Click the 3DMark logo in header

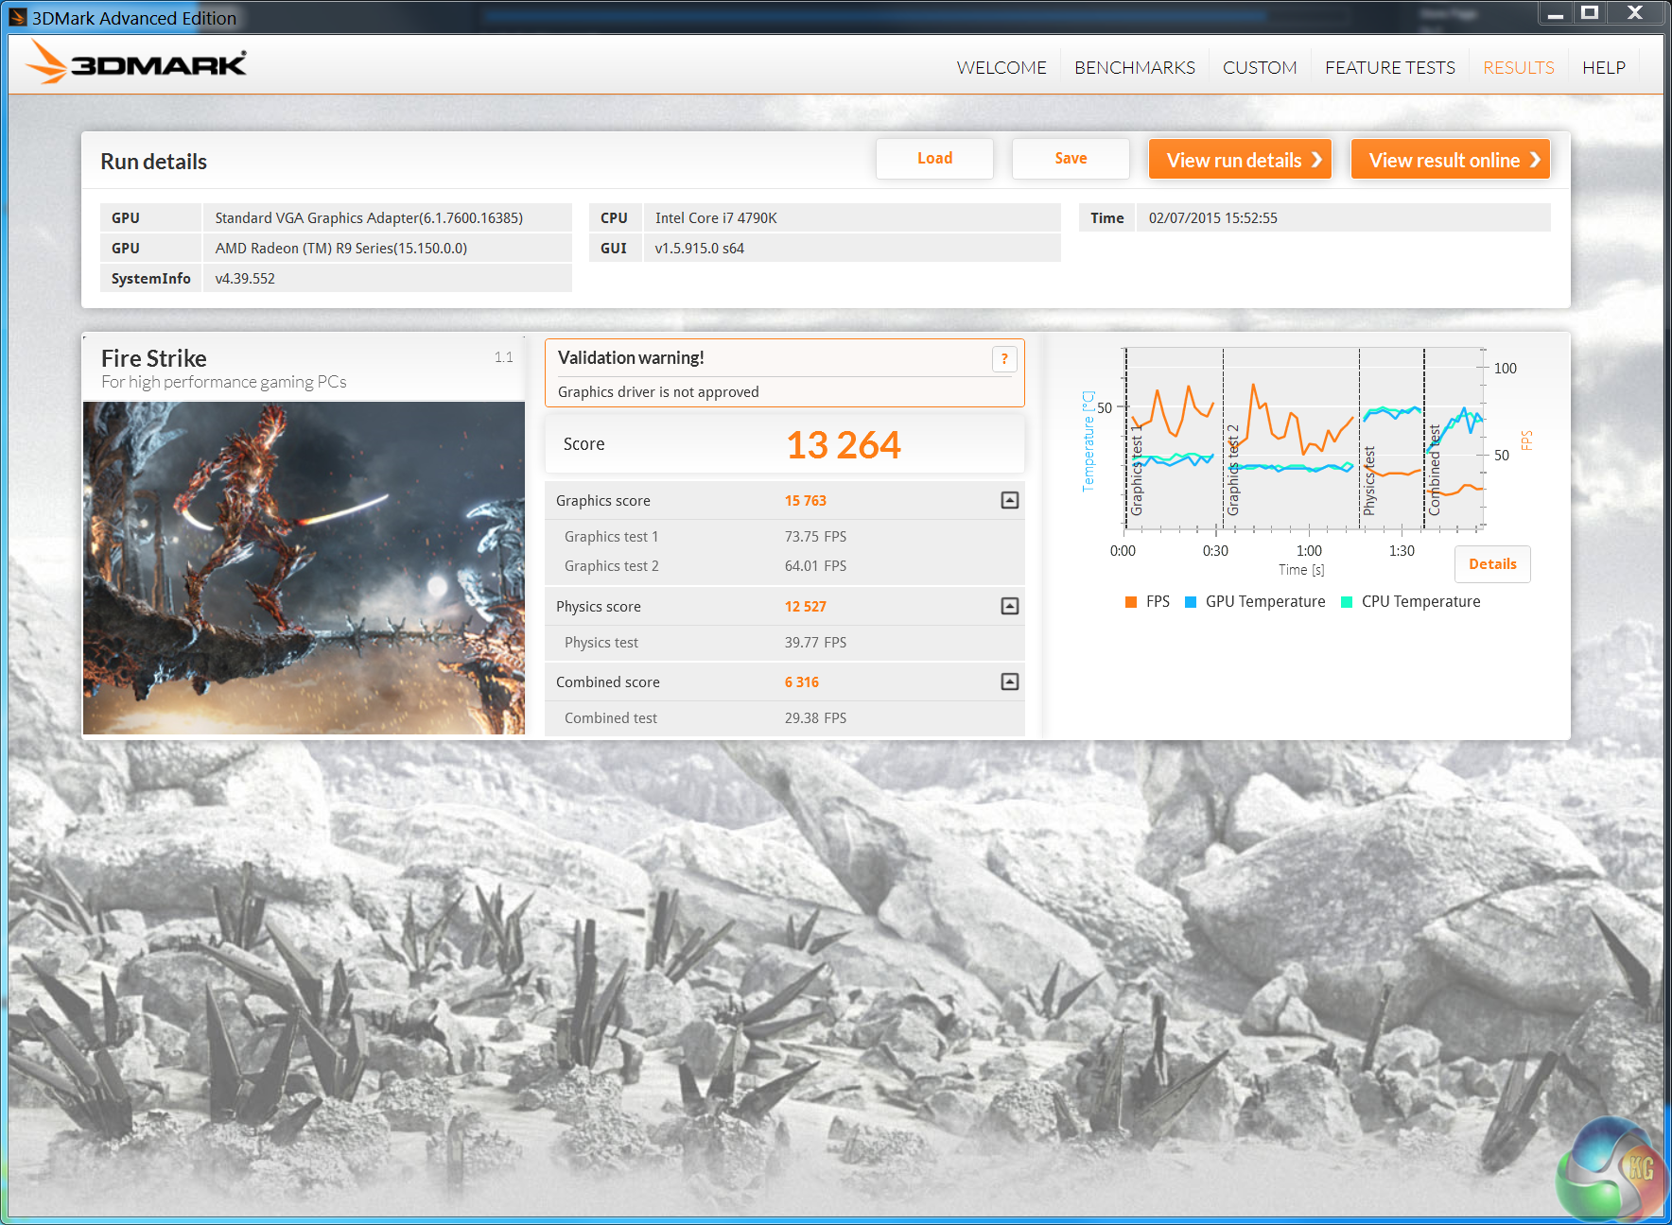[136, 63]
